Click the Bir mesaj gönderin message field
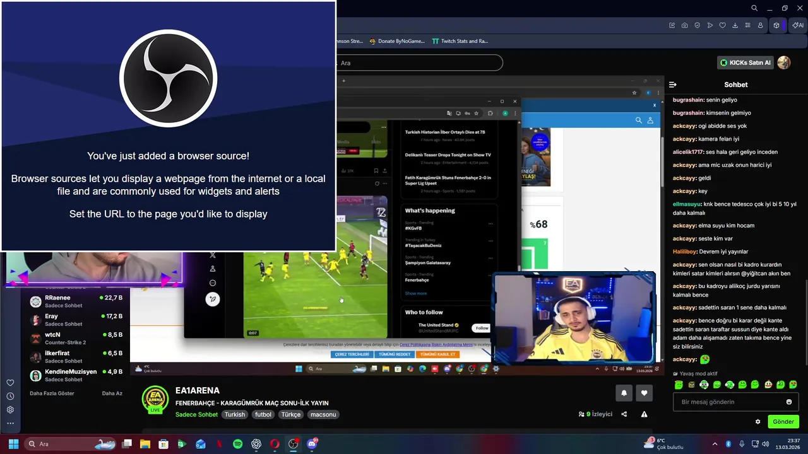808x454 pixels. click(x=737, y=402)
